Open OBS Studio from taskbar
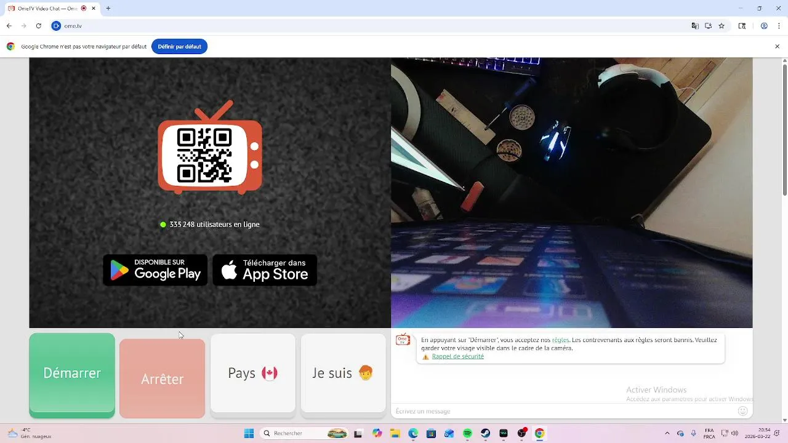Viewport: 788px width, 443px height. pyautogui.click(x=521, y=433)
